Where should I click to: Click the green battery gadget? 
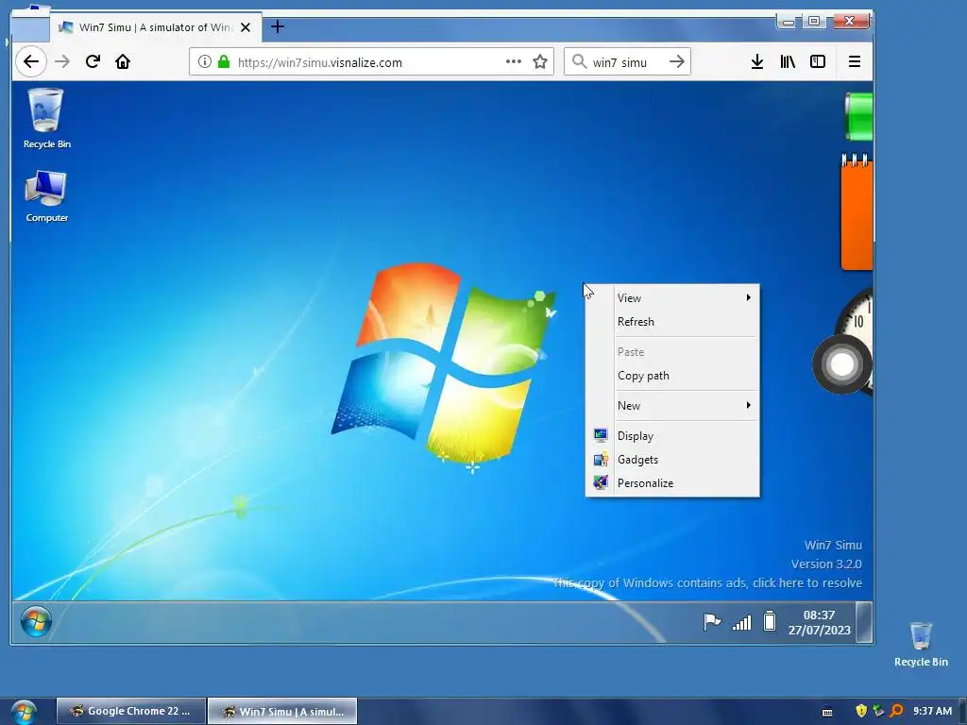(858, 116)
